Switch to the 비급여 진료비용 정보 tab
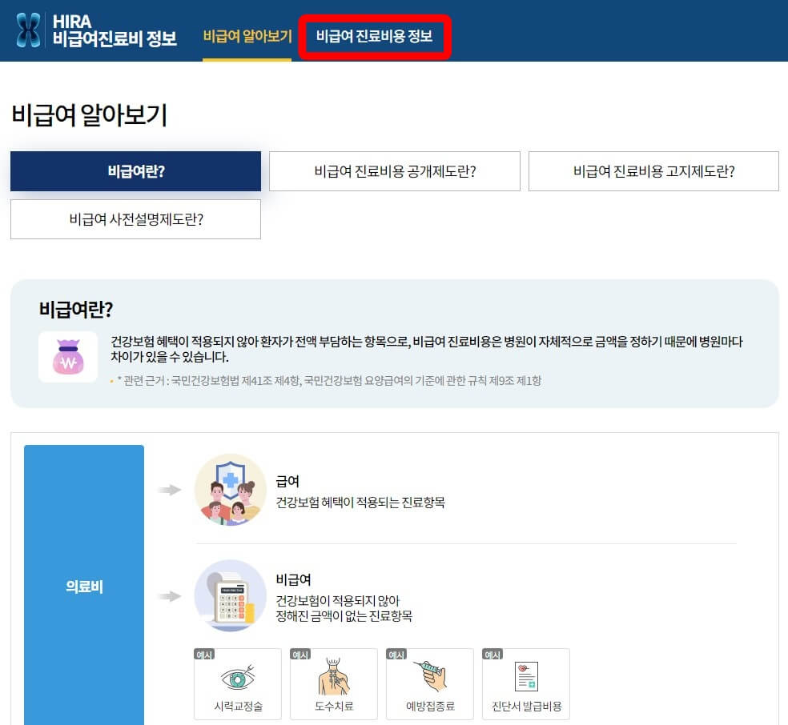788x725 pixels. click(372, 35)
